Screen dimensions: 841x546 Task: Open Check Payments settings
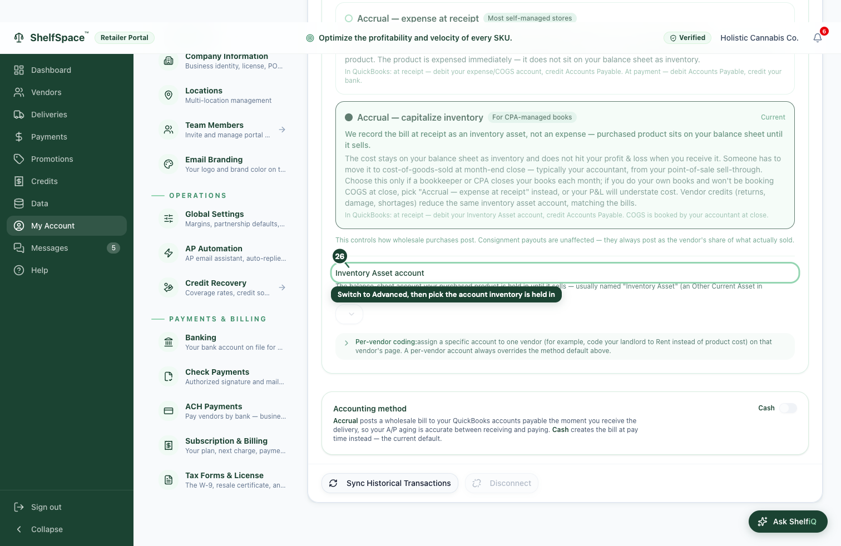221,376
